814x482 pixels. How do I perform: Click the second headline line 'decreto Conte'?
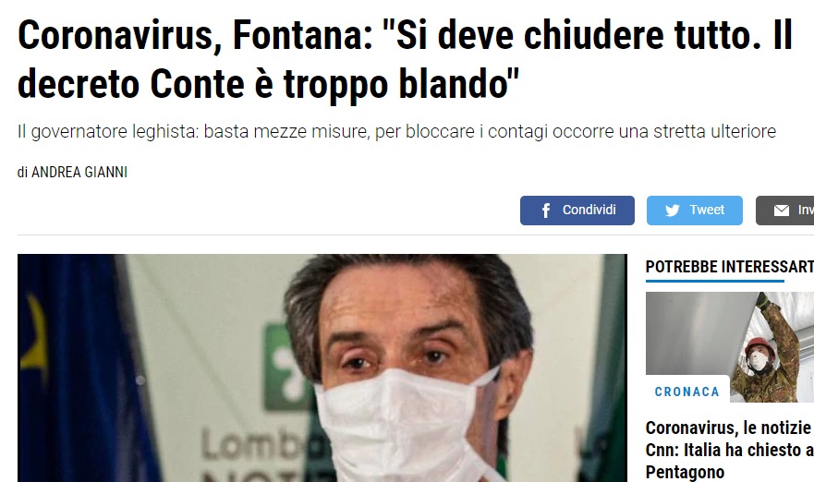coord(268,84)
